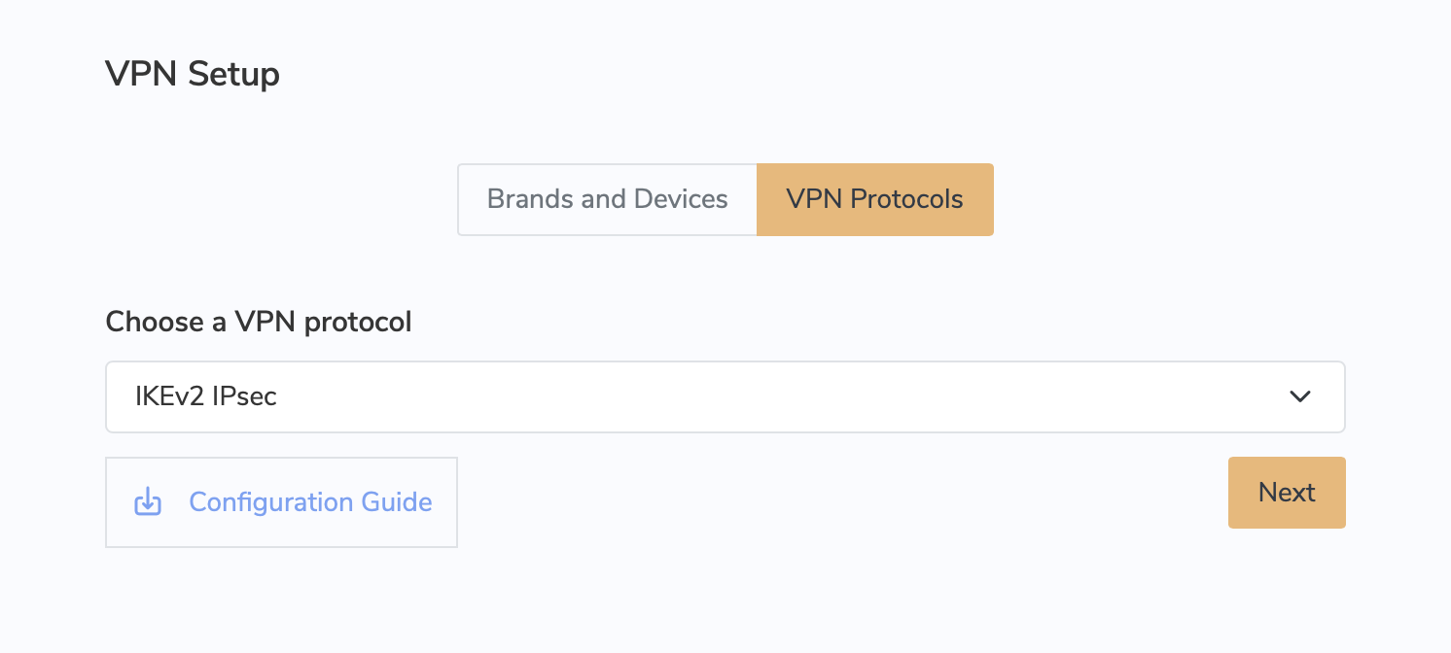Click the IKEv2 IPsec selected value text
The image size is (1451, 653).
coord(206,396)
